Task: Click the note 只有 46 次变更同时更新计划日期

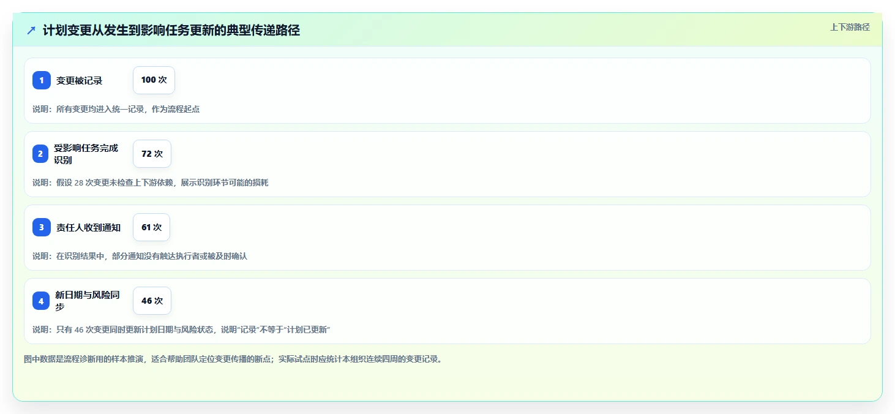Action: [x=182, y=329]
